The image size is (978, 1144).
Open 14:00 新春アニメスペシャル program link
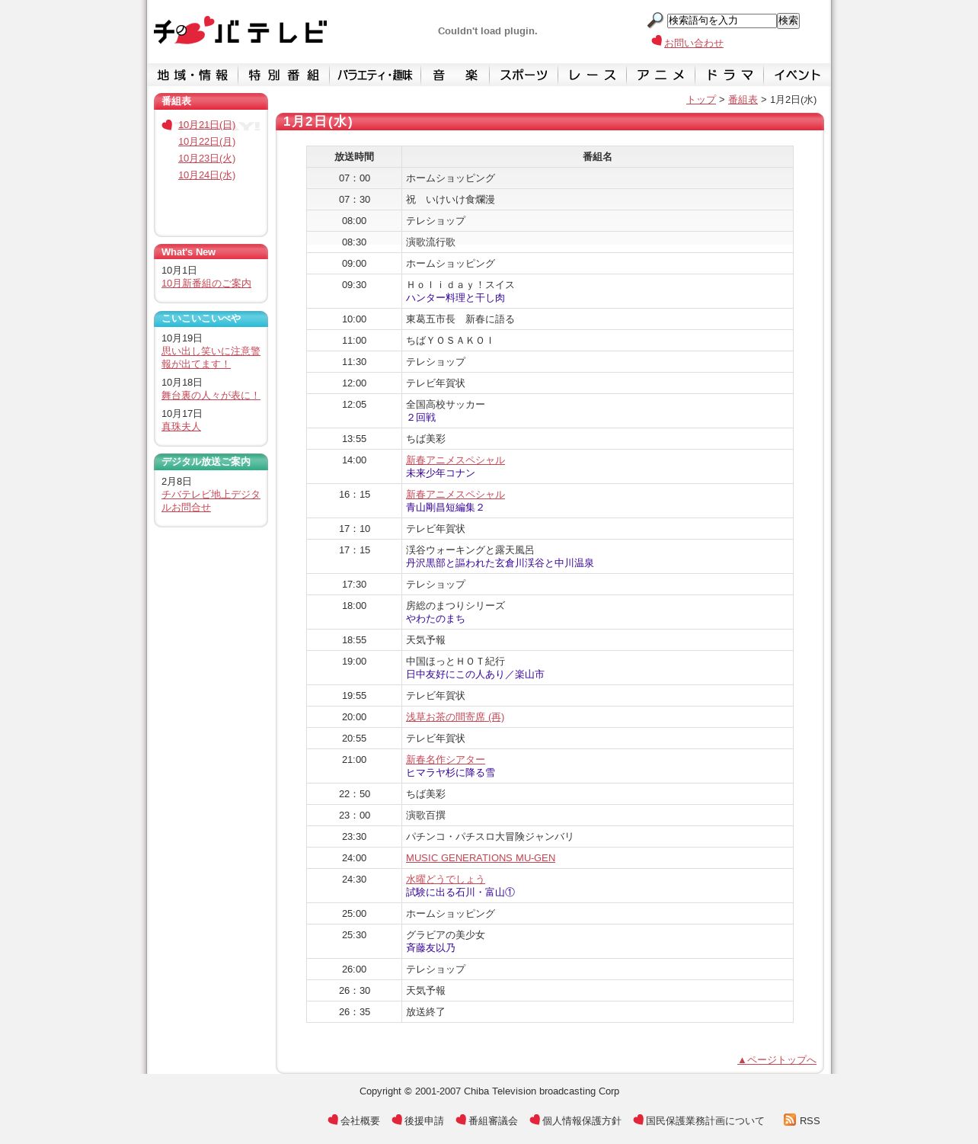[455, 460]
